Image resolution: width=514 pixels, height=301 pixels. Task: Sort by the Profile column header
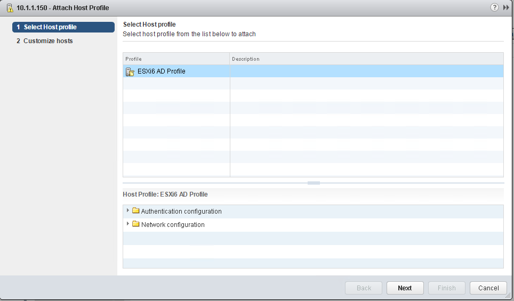pos(176,59)
